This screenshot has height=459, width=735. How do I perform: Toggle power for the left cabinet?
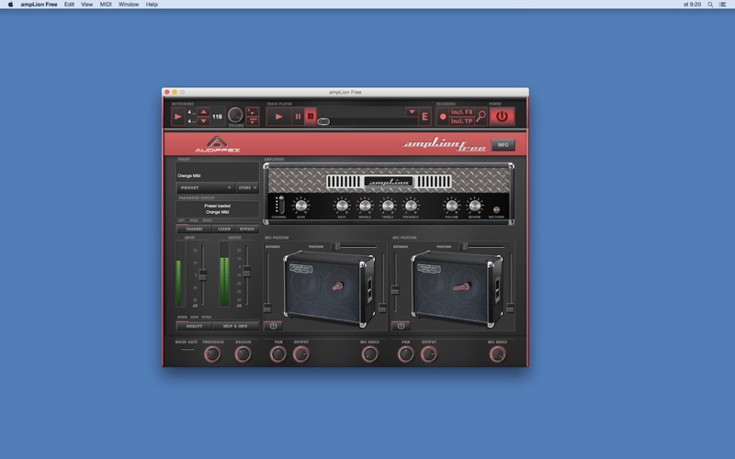(x=273, y=326)
